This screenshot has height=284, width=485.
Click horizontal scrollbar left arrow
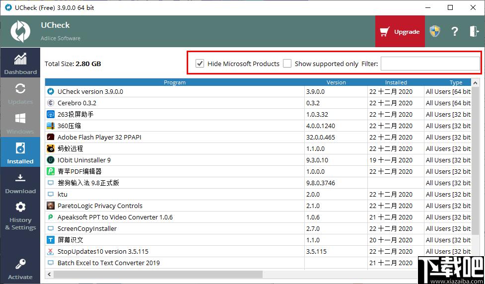(x=49, y=274)
